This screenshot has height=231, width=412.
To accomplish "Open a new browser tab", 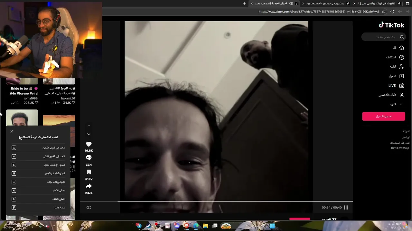I will (x=244, y=4).
